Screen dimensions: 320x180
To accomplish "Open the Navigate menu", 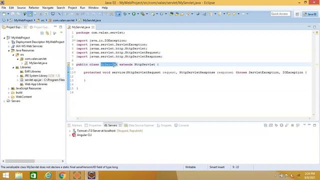I will tap(48, 8).
